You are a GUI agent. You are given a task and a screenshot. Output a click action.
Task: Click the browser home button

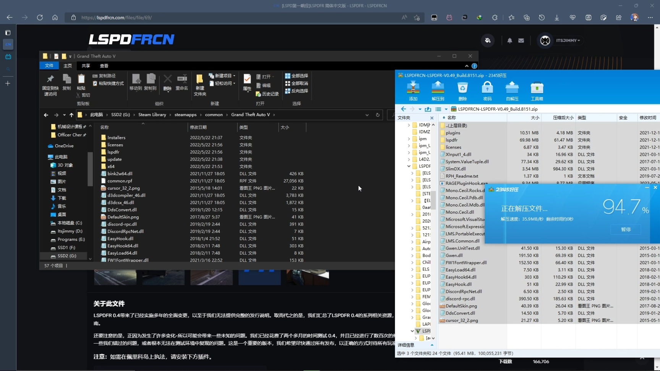pyautogui.click(x=55, y=18)
